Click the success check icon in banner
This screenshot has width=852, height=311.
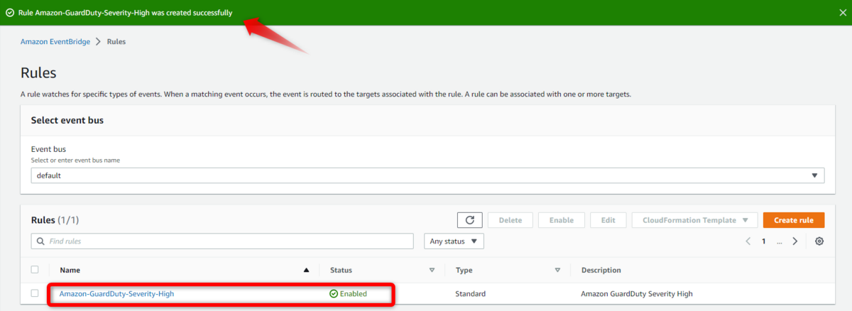[x=10, y=13]
